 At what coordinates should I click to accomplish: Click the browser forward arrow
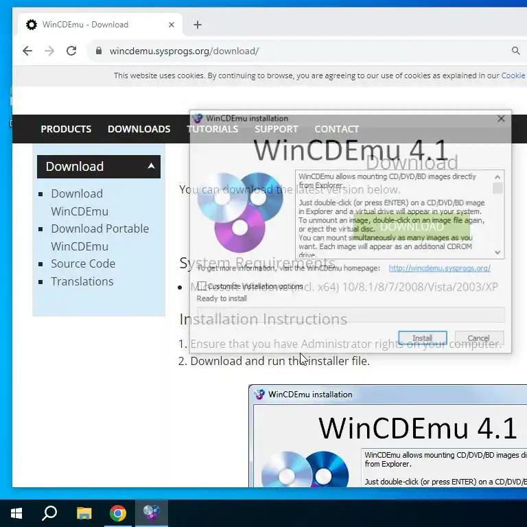[49, 51]
